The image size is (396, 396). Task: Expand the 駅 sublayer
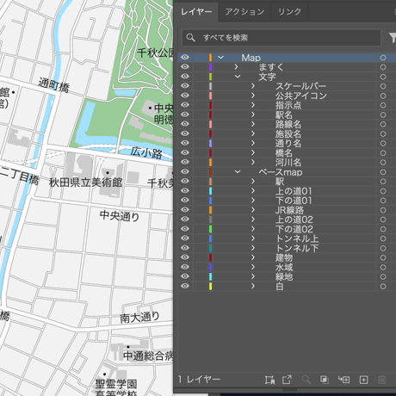(x=253, y=181)
